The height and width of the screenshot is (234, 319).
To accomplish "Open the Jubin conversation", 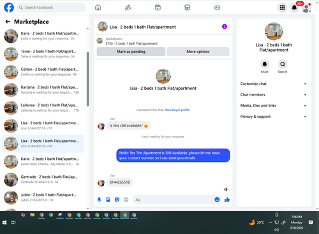I will click(x=43, y=198).
